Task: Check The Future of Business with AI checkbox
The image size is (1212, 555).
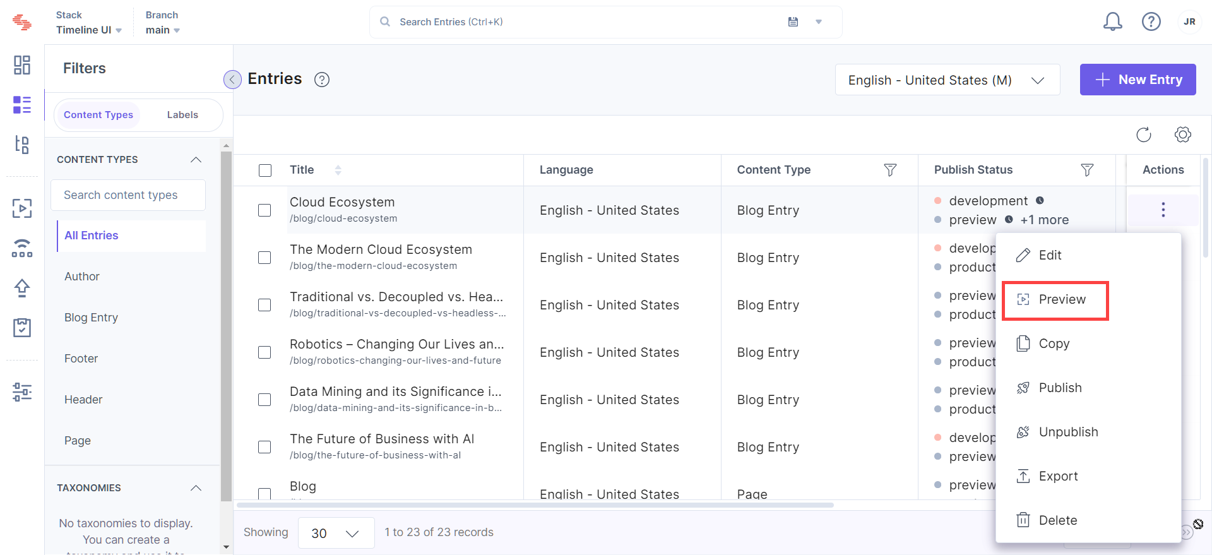Action: [x=264, y=447]
